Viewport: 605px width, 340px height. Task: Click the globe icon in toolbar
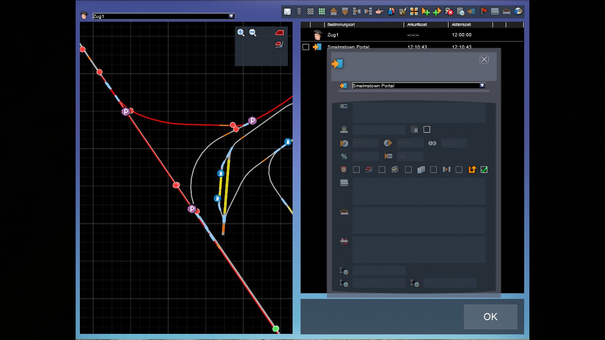(518, 11)
